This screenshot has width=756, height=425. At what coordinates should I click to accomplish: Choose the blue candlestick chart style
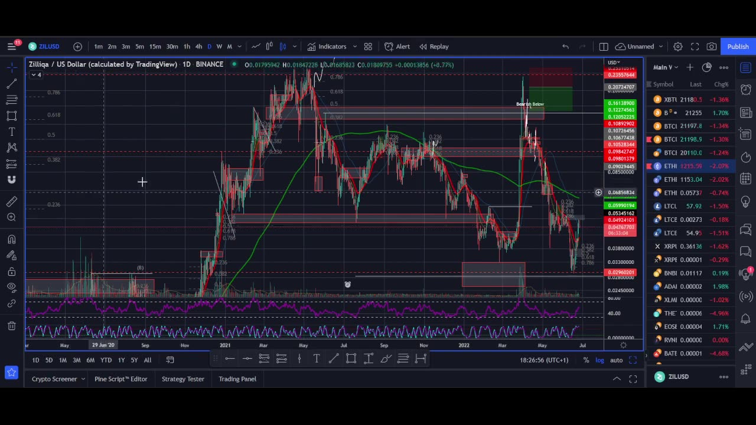click(x=283, y=47)
